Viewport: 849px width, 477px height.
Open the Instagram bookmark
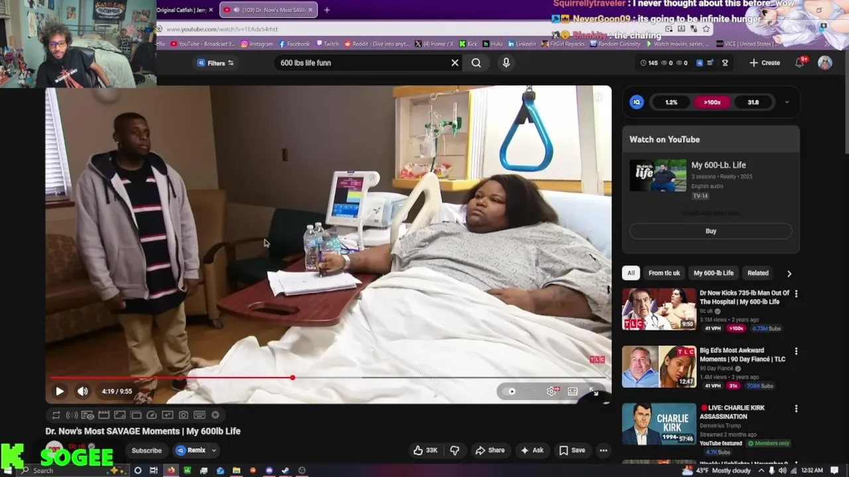click(257, 44)
